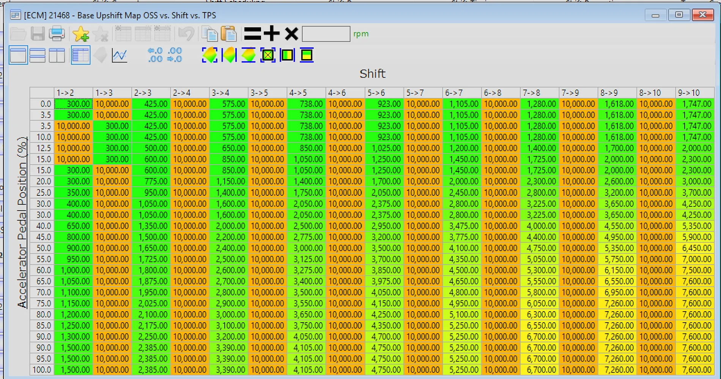
Task: Select the 8->9 column header
Action: point(617,93)
